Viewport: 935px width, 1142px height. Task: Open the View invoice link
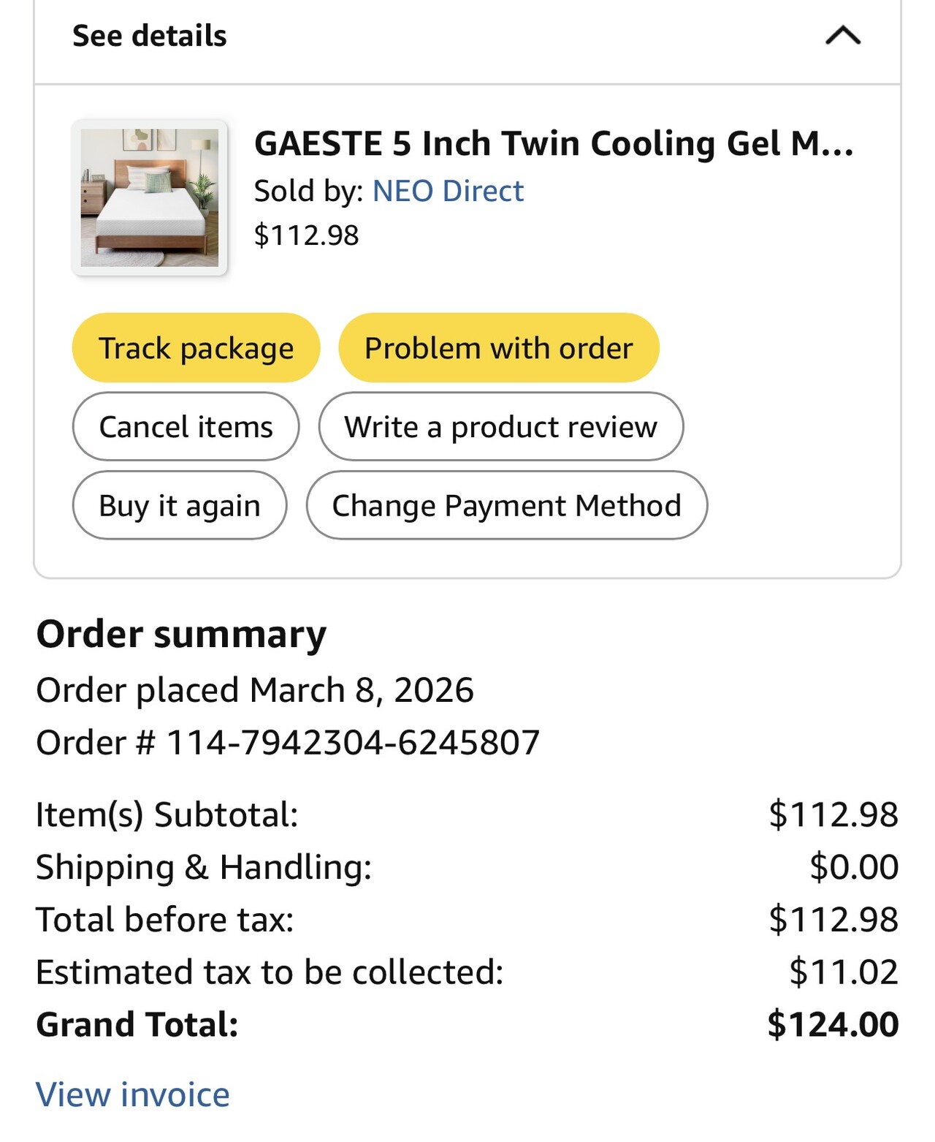tap(133, 1094)
